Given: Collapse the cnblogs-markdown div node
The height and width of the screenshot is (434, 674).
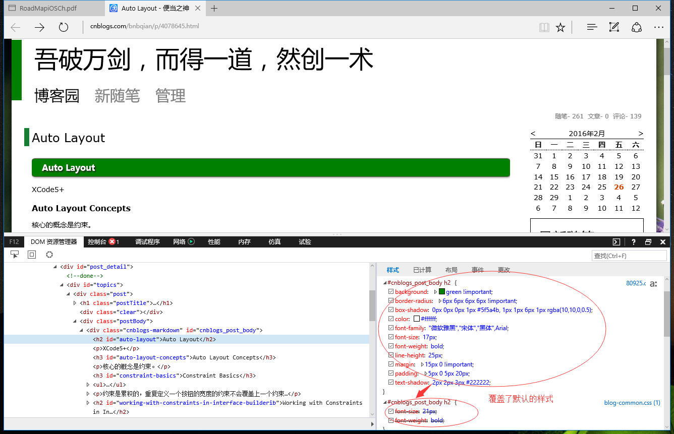Looking at the screenshot, I should pos(82,330).
